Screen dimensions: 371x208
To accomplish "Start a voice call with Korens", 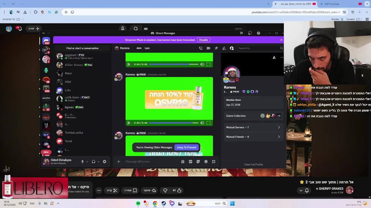I will (x=201, y=48).
